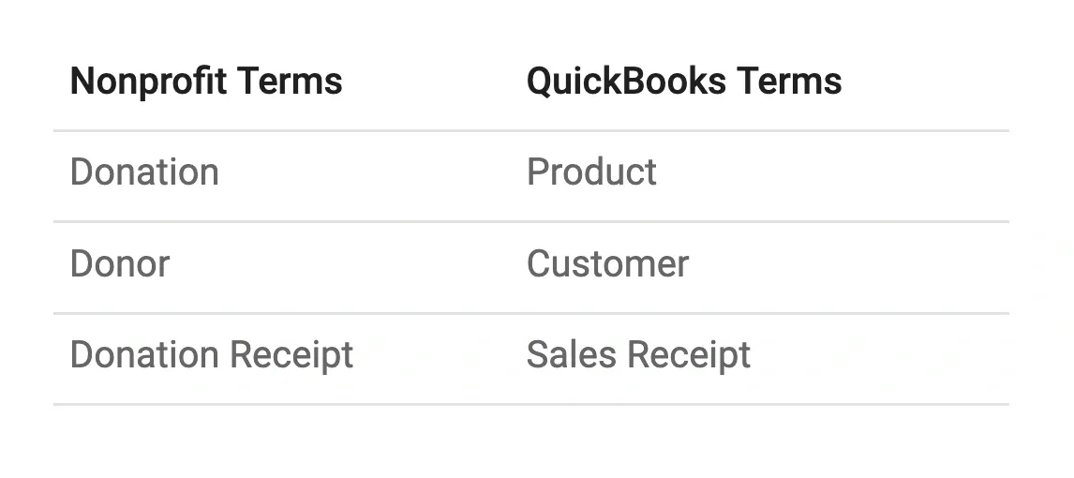Viewport: 1074px width, 478px height.
Task: Select the Product cell
Action: [x=591, y=172]
